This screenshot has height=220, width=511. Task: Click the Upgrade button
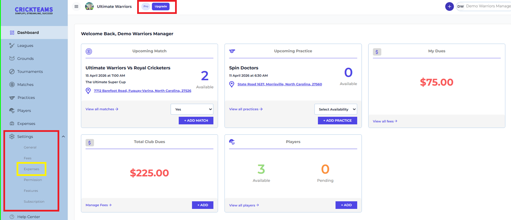pyautogui.click(x=161, y=6)
